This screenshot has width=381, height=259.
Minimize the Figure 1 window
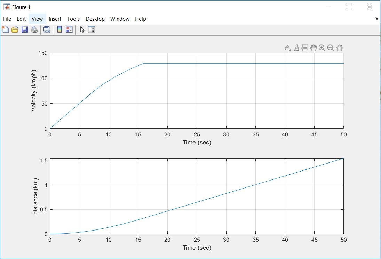(329, 7)
